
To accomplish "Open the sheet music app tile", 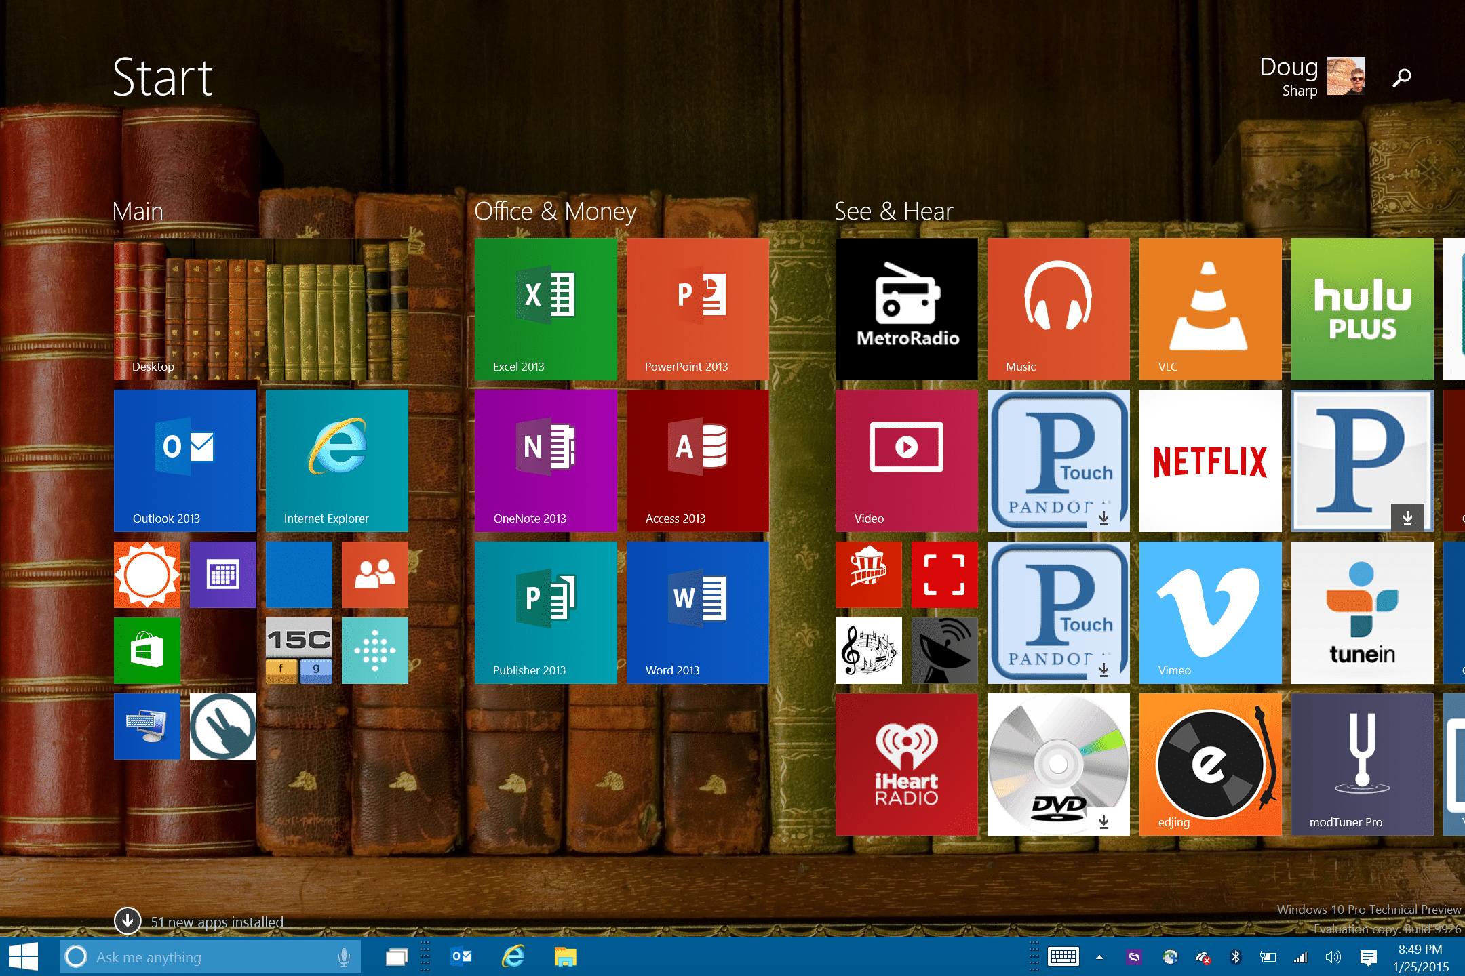I will (x=869, y=651).
